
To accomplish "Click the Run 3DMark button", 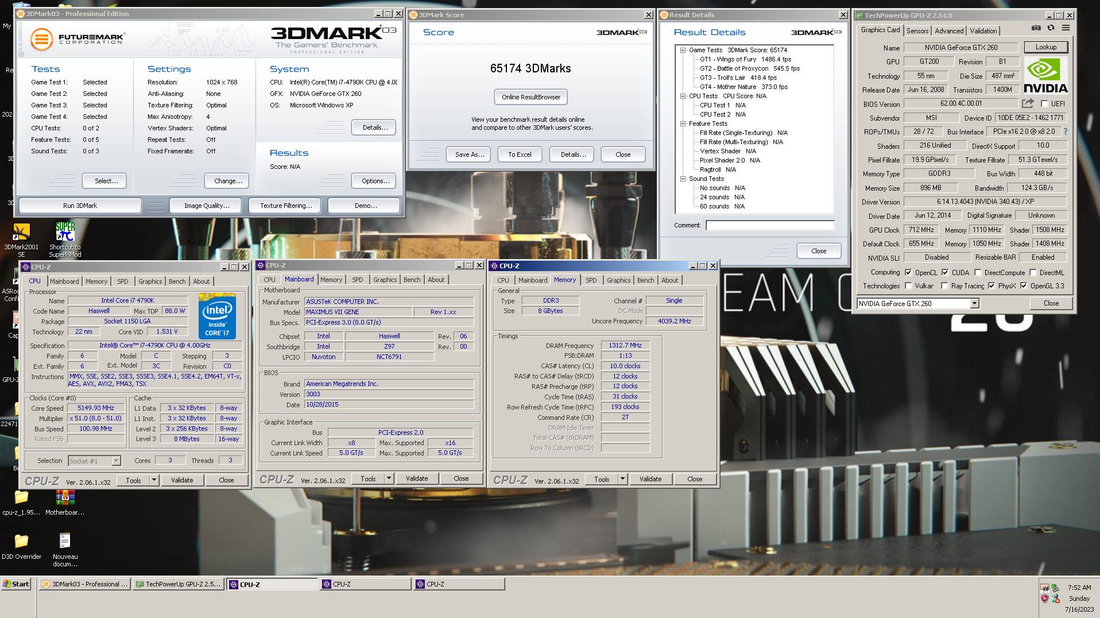I will pyautogui.click(x=80, y=206).
